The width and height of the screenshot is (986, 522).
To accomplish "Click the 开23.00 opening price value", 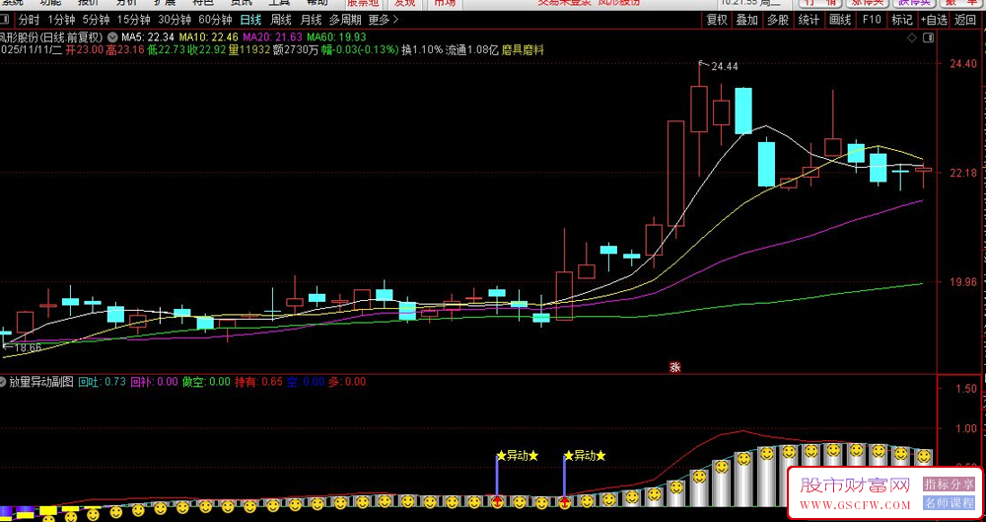I will pos(84,50).
